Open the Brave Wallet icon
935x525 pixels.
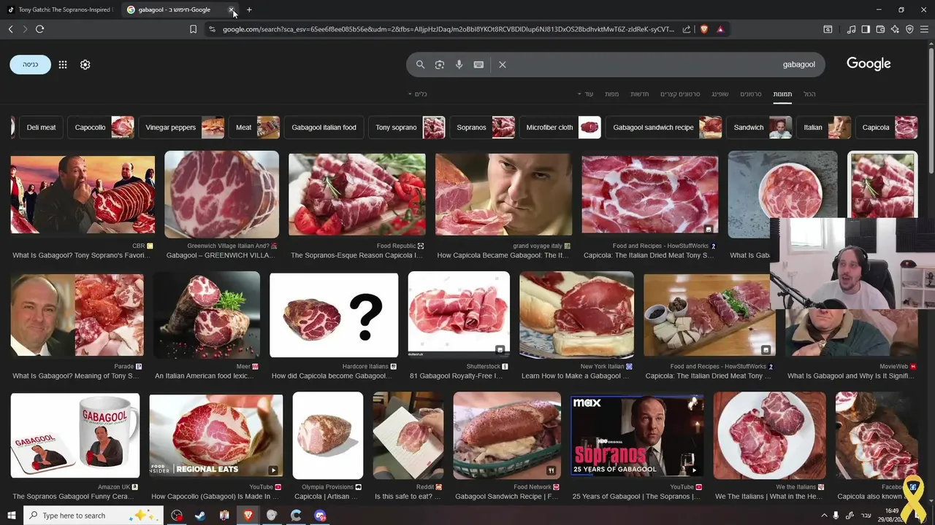(x=880, y=29)
